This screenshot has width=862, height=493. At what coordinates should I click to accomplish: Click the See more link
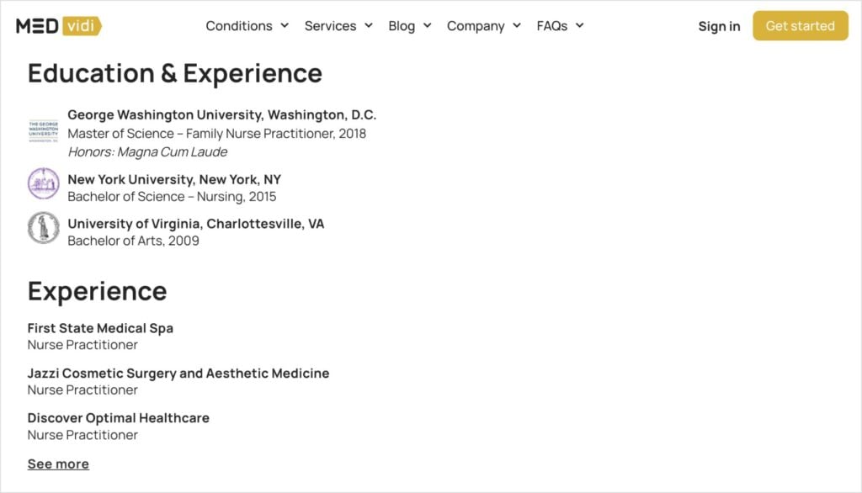tap(58, 464)
